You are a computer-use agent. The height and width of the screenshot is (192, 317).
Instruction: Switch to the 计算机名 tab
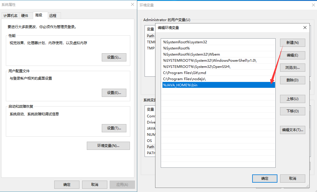tap(11, 16)
